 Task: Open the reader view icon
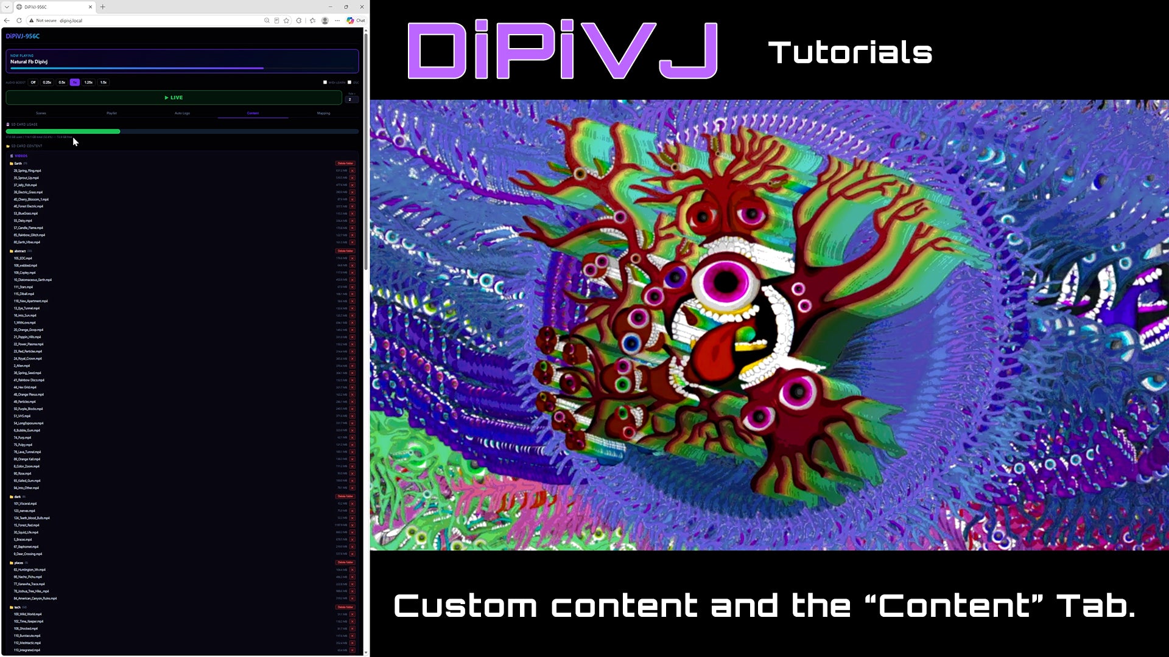[276, 20]
